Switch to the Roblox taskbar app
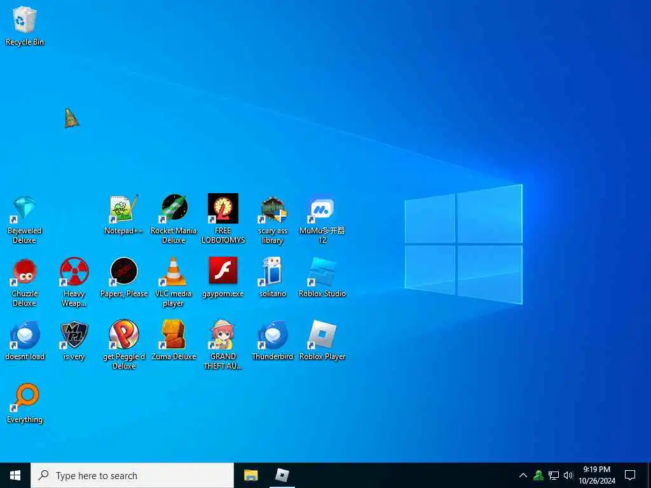 pos(282,475)
